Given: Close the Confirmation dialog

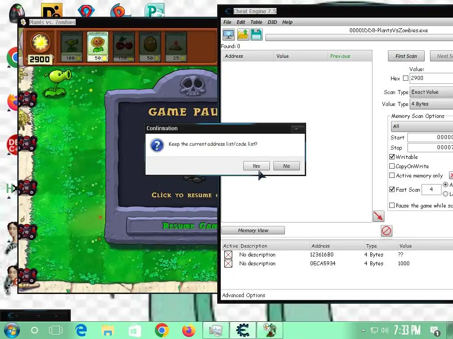Looking at the screenshot, I should tap(296, 129).
